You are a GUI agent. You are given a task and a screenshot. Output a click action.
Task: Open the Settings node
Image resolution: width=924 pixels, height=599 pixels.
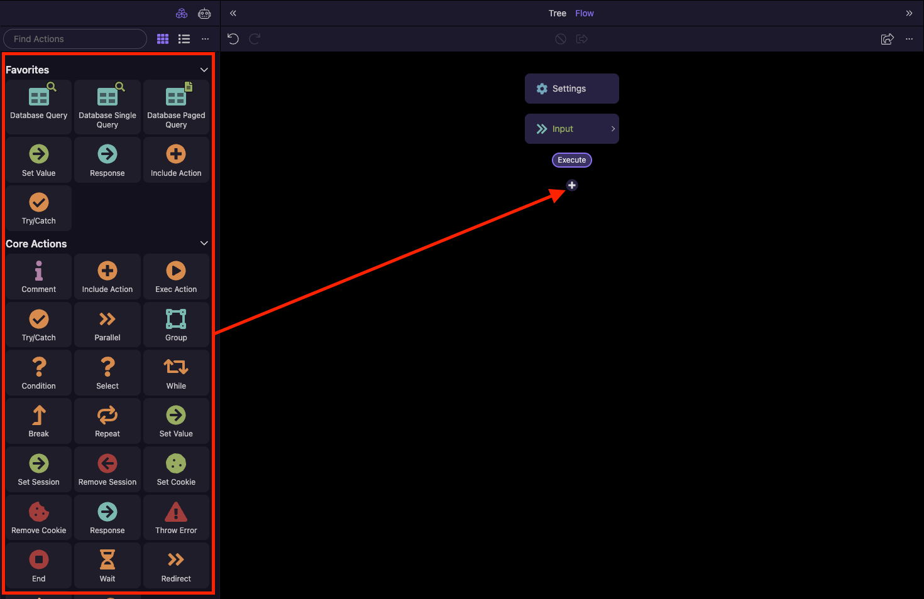click(572, 89)
